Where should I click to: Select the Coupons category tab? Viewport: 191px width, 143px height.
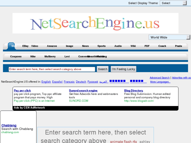16,56
